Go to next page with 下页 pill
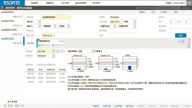The image size is (192, 108). [x=17, y=106]
